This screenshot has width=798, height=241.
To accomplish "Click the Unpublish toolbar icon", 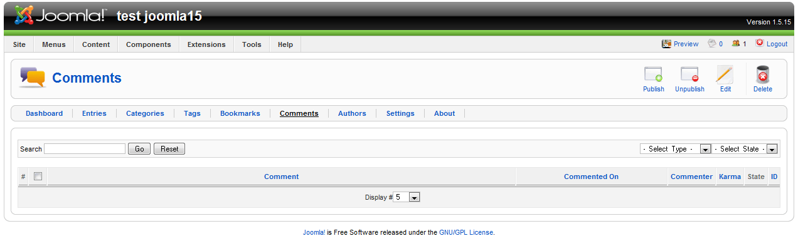I will pyautogui.click(x=689, y=74).
